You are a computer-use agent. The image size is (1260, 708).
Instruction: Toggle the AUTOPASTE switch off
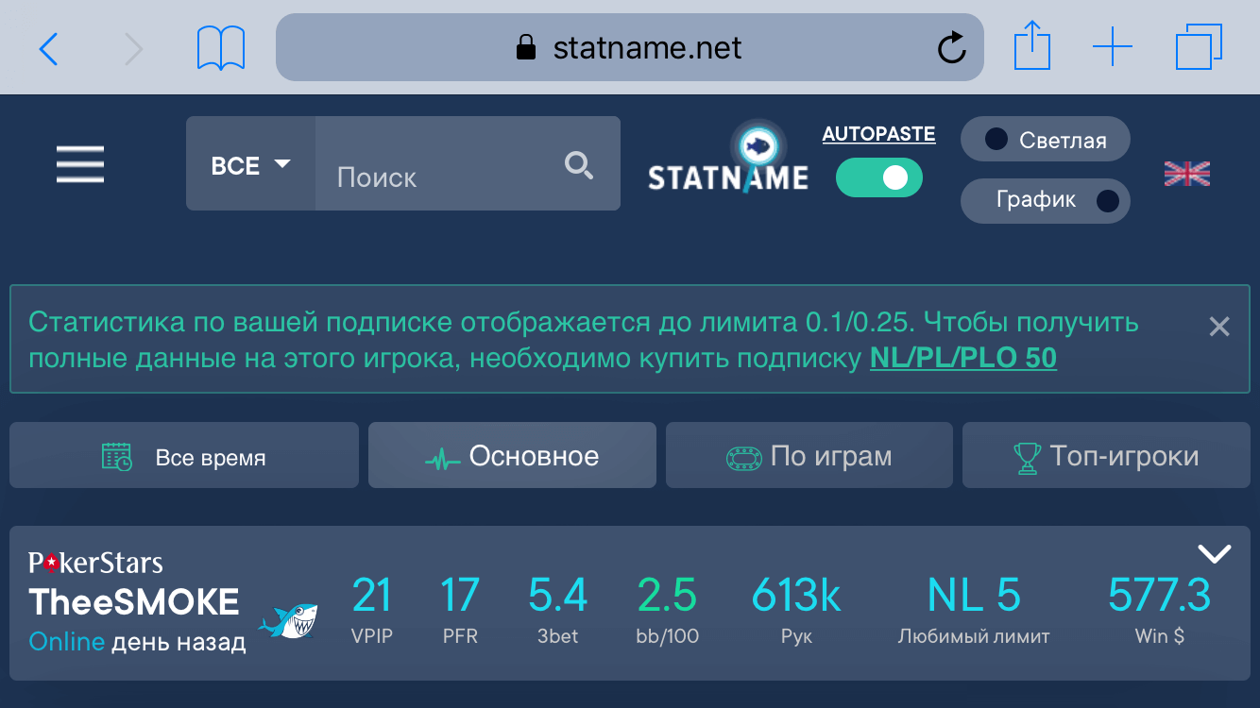tap(879, 177)
